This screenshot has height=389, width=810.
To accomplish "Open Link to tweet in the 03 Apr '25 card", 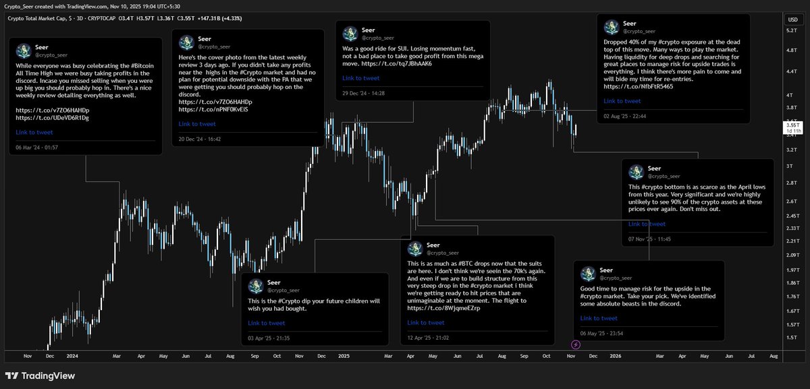I will tap(267, 323).
